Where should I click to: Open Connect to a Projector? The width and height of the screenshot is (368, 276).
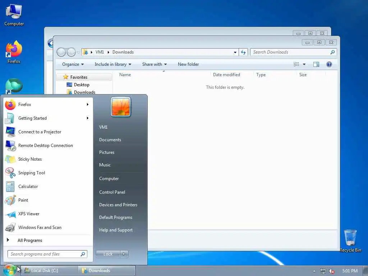coord(48,132)
